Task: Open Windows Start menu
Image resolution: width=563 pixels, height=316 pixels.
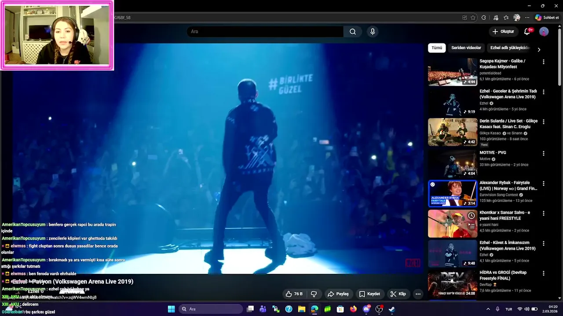Action: click(171, 309)
